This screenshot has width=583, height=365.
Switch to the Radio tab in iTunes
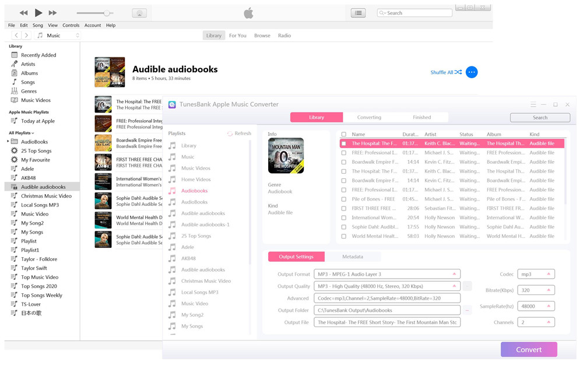285,36
